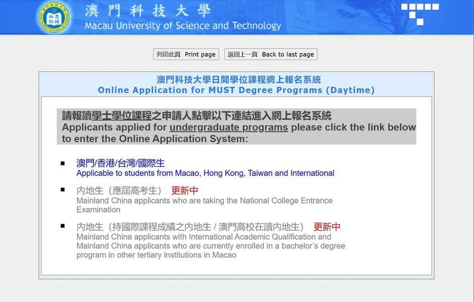Open the 澳門/香港/台灣/國際生 application link
The width and height of the screenshot is (474, 302).
pyautogui.click(x=121, y=163)
